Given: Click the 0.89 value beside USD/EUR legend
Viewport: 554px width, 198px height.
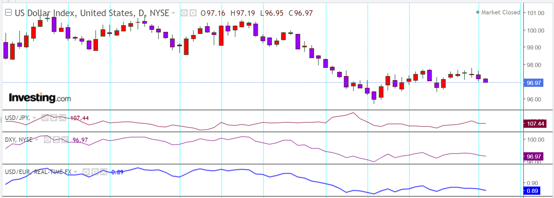Looking at the screenshot, I should 117,172.
